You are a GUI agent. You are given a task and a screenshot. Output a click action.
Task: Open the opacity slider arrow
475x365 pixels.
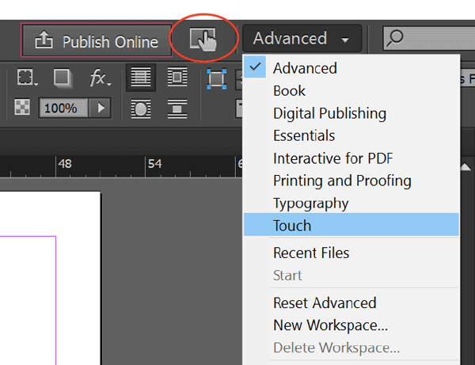tap(101, 108)
